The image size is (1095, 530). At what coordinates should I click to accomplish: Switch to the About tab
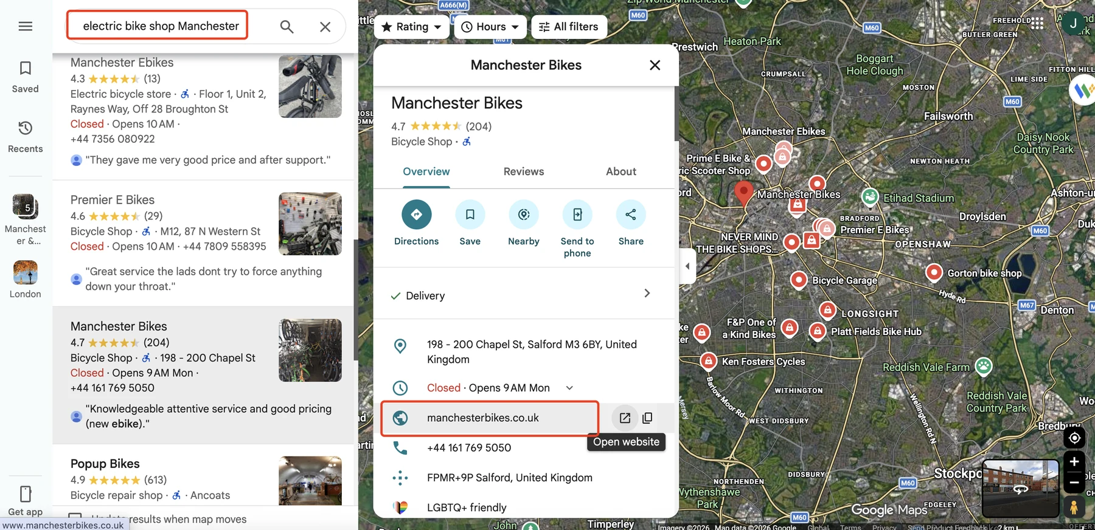[x=621, y=172]
